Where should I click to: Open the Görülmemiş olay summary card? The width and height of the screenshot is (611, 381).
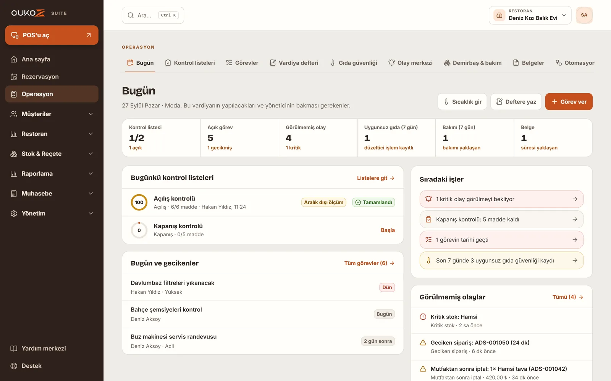[x=318, y=138]
